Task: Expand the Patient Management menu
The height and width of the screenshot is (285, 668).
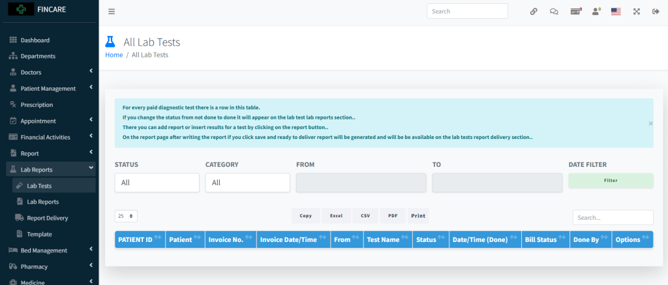Action: point(49,89)
